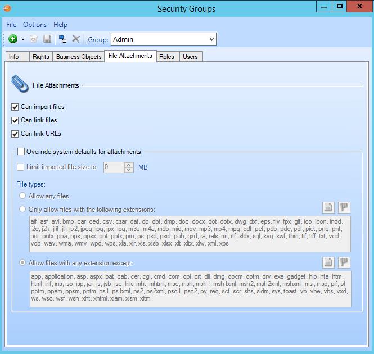Click the imported file size MB input field

(x=114, y=167)
